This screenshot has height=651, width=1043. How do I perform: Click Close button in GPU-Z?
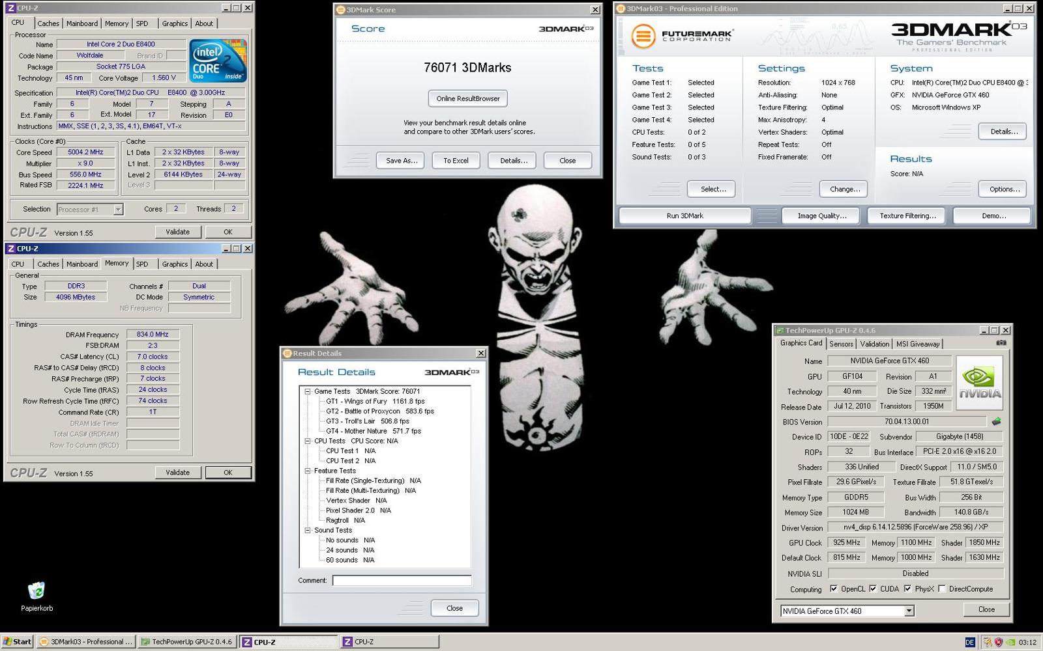tap(986, 609)
